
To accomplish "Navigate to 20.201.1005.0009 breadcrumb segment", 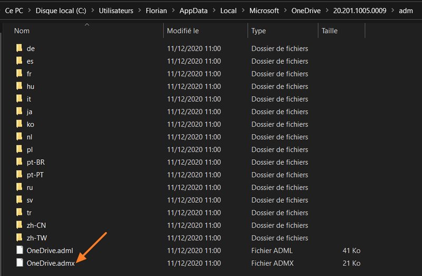I will (360, 11).
